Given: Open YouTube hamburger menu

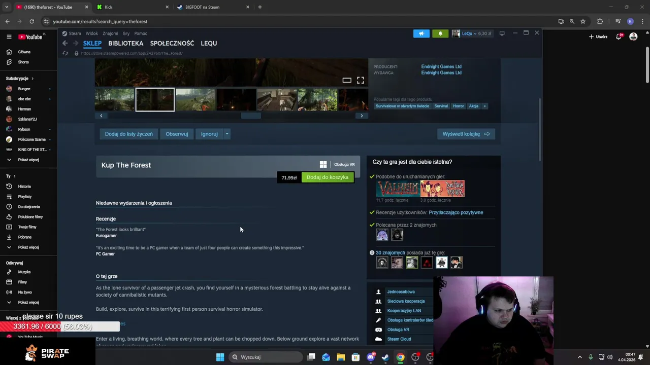Looking at the screenshot, I should tap(9, 36).
